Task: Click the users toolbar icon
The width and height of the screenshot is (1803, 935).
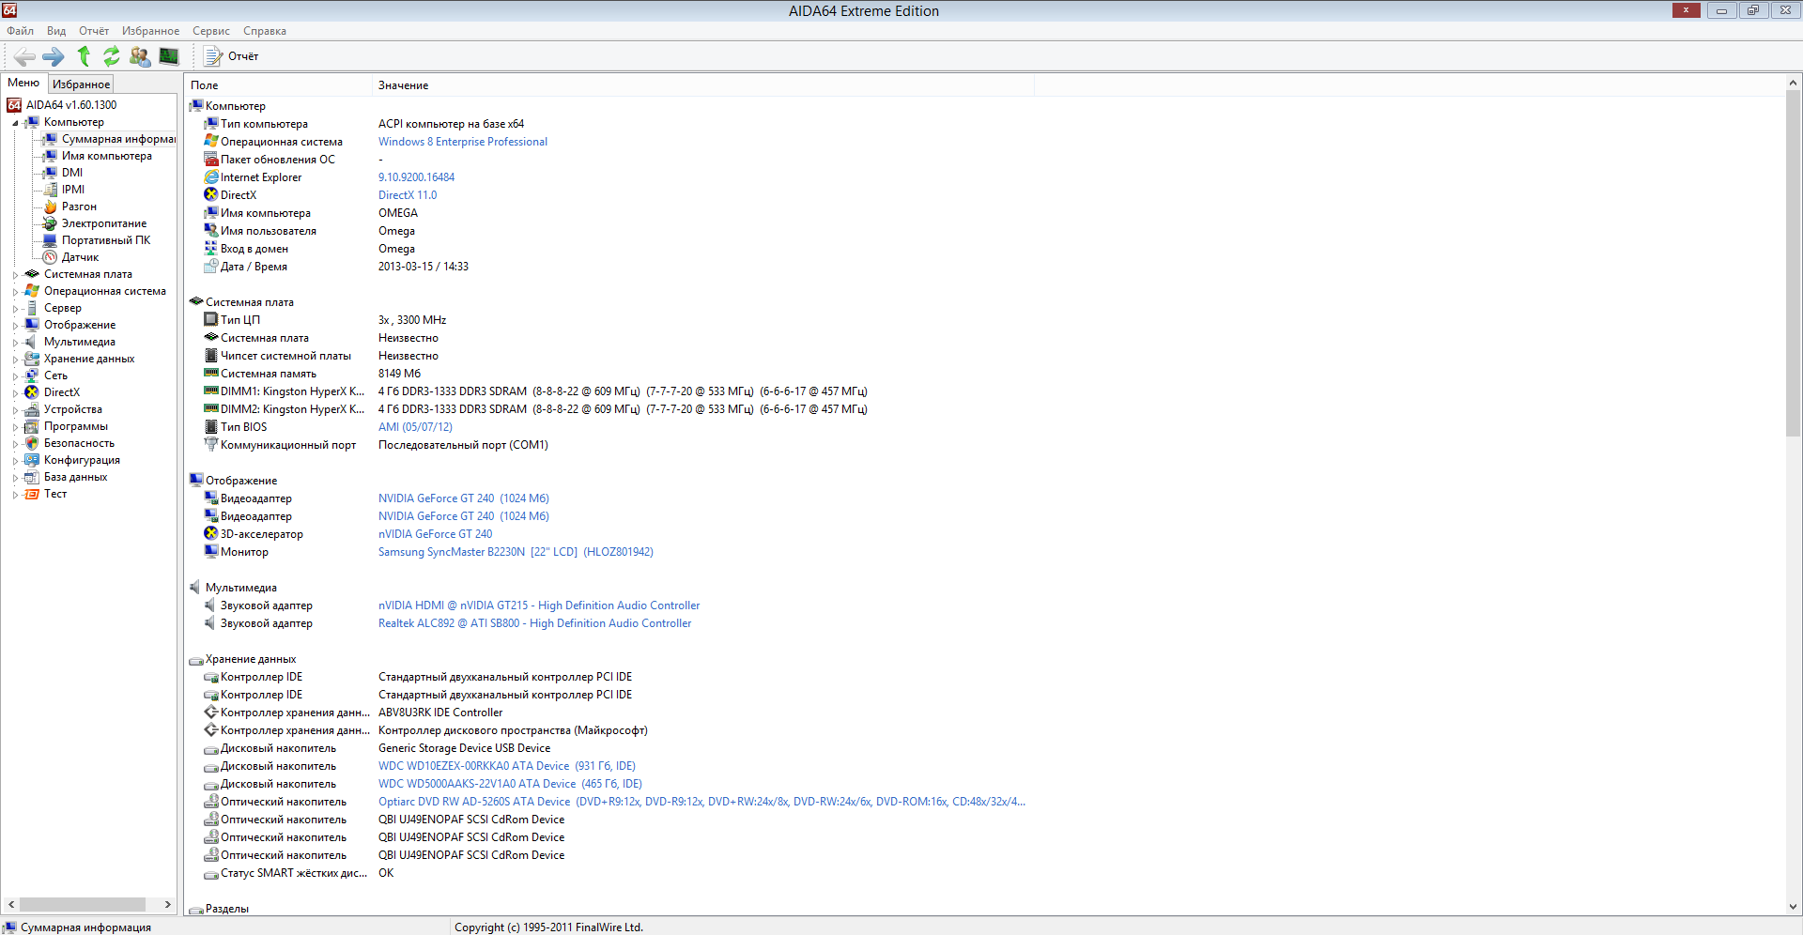Action: (140, 56)
